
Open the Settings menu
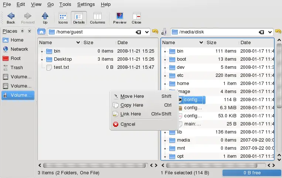[86, 4]
